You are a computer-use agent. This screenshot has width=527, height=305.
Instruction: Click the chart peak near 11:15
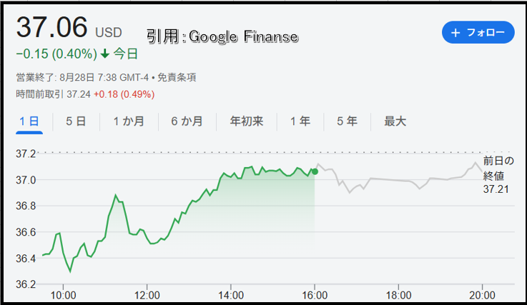pos(115,195)
